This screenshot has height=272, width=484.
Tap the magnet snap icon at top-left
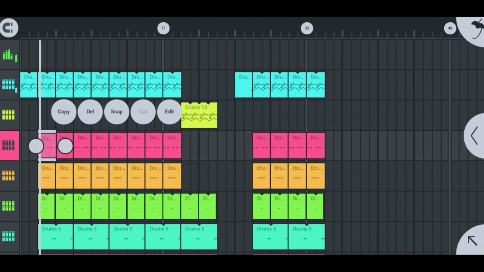tap(8, 28)
